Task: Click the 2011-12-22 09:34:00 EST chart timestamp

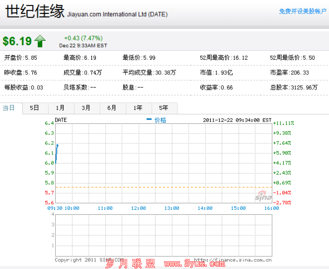Action: [x=237, y=120]
